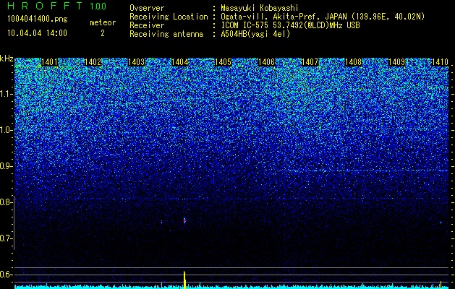Click the 1407 time marker
Viewport: 455px width, 289px height.
point(310,62)
